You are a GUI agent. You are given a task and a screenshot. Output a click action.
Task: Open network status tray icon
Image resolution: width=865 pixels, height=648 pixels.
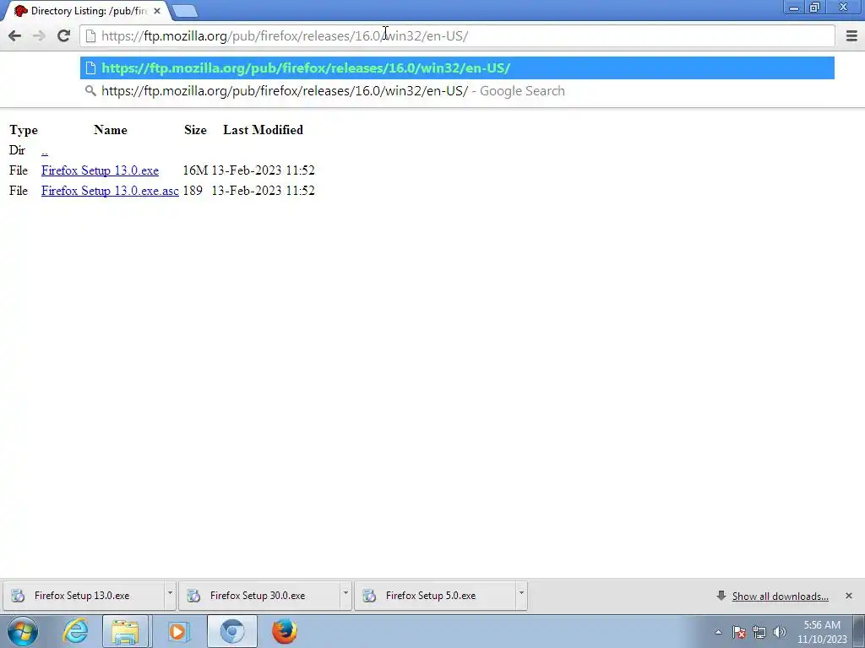click(759, 632)
